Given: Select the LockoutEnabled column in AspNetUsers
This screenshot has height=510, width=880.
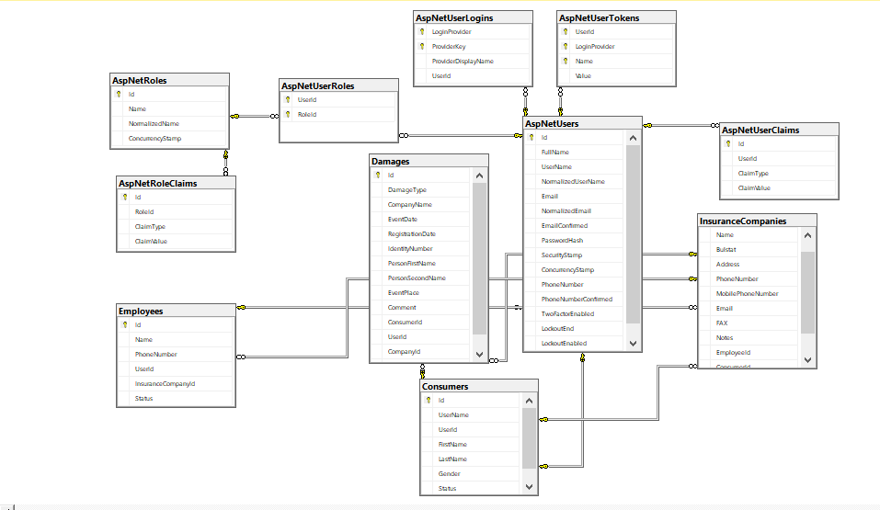Looking at the screenshot, I should pyautogui.click(x=575, y=344).
